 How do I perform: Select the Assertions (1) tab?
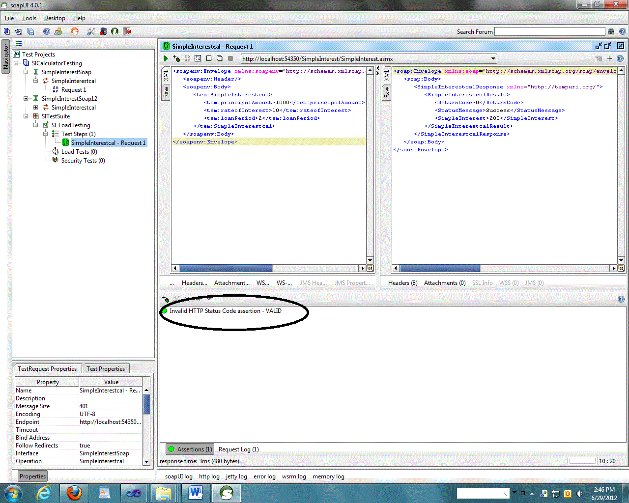point(190,449)
